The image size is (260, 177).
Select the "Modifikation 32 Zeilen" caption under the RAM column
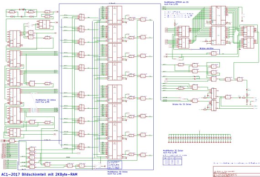pyautogui.click(x=118, y=173)
